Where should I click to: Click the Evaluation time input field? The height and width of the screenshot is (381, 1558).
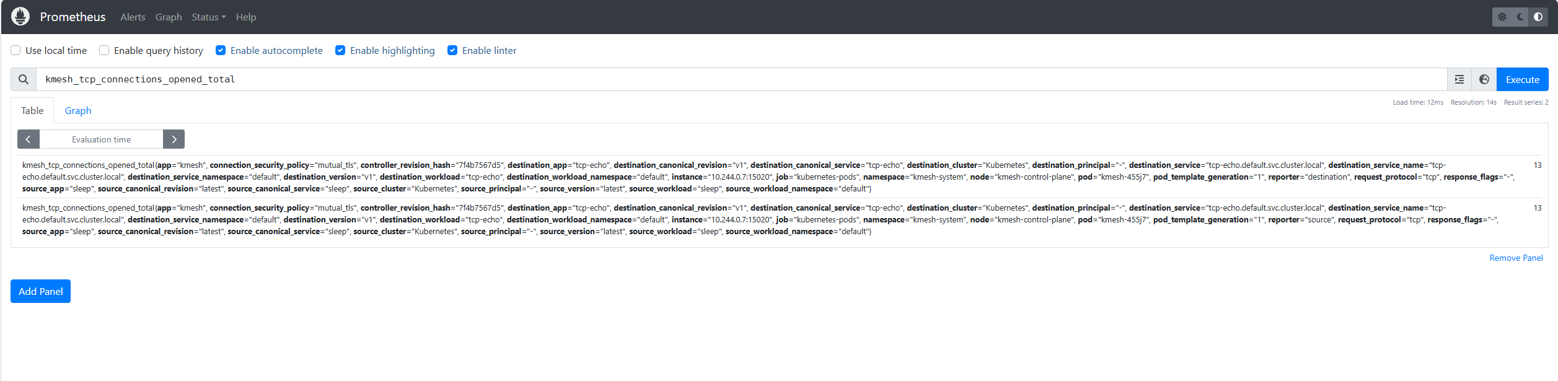[x=101, y=139]
